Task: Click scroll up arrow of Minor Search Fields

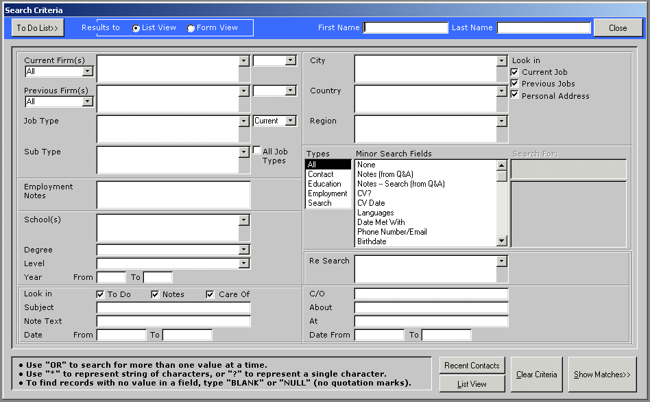Action: [502, 165]
